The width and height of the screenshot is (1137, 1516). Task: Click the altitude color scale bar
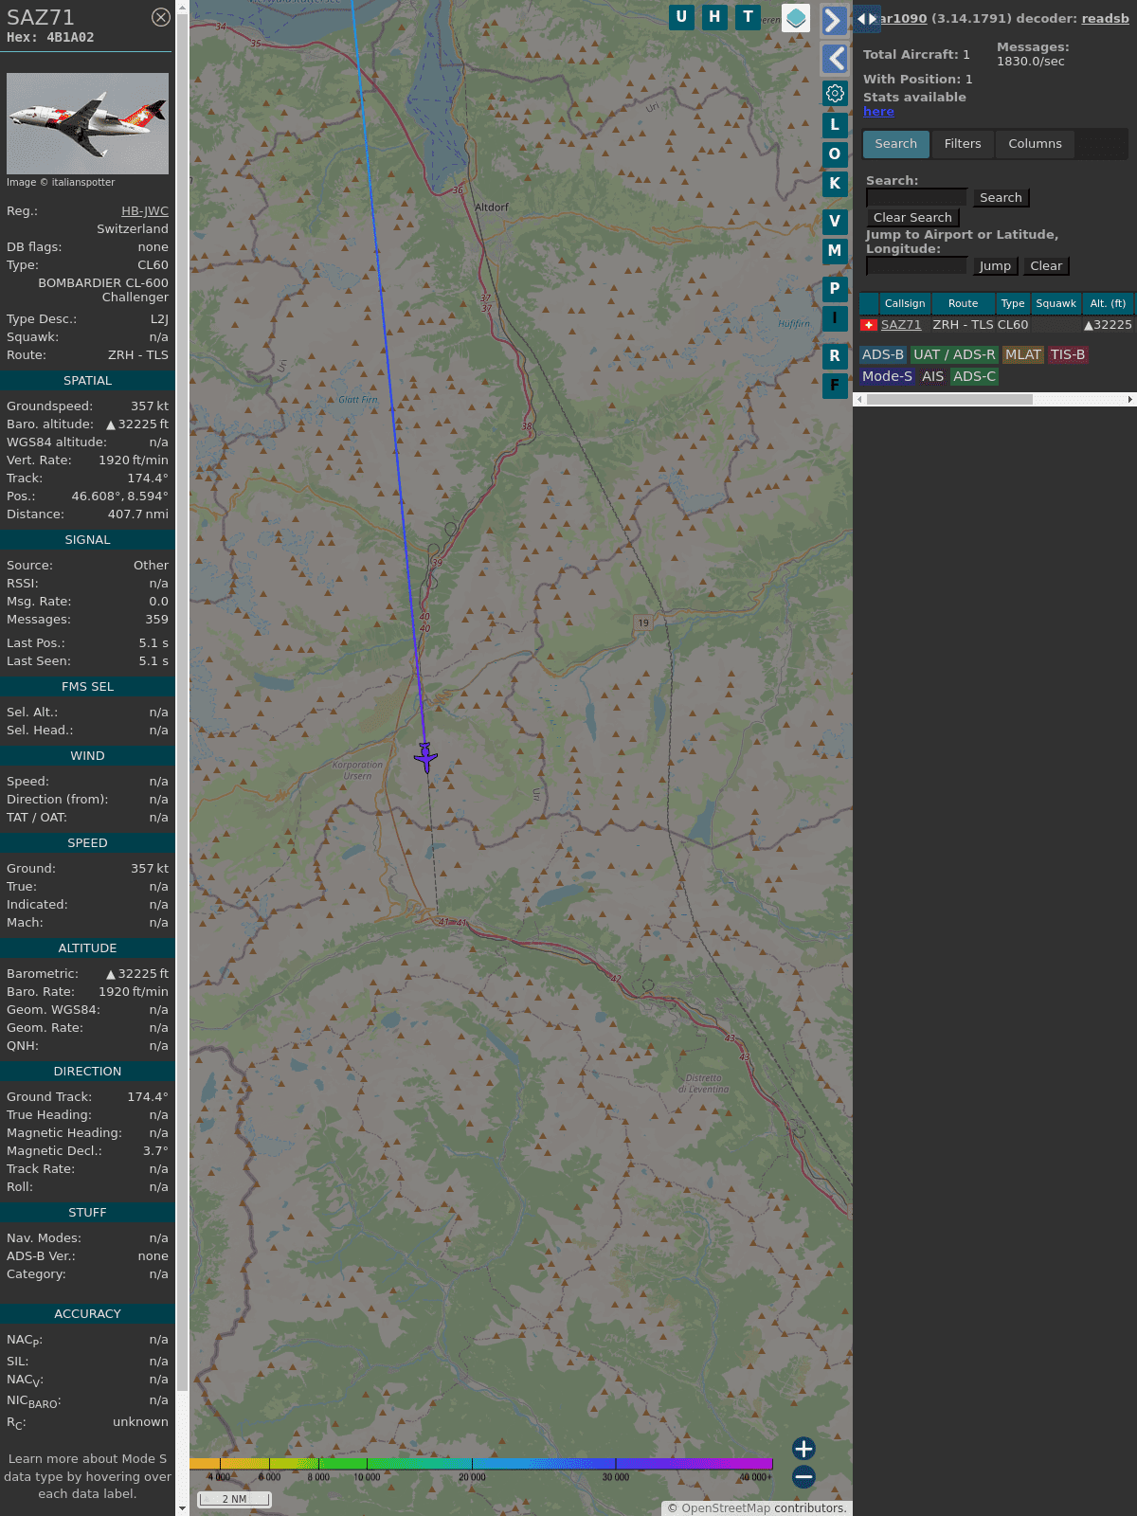coord(481,1464)
